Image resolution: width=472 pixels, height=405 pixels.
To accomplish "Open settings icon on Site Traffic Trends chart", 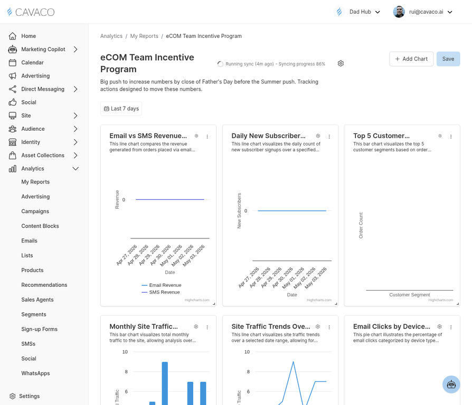I will pyautogui.click(x=318, y=326).
